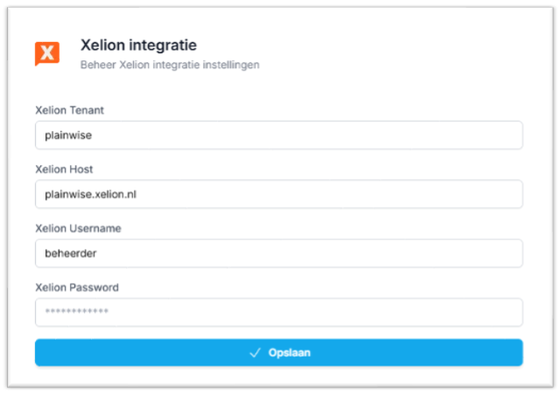Image resolution: width=560 pixels, height=395 pixels.
Task: Click the "Opslaan" text label
Action: pos(290,353)
